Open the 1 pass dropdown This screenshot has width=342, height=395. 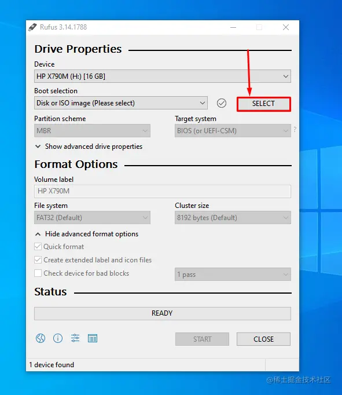click(233, 274)
